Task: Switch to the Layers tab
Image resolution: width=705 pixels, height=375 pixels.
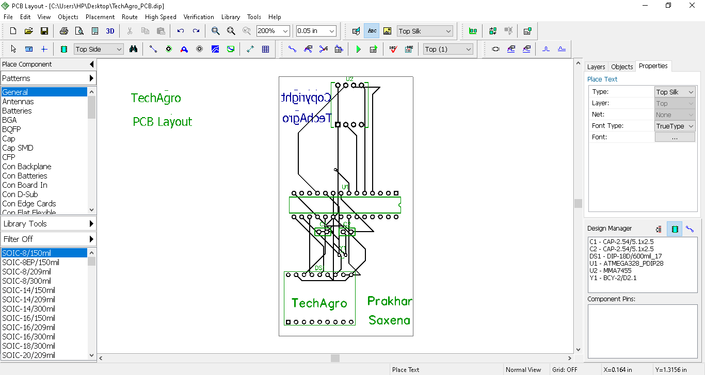Action: point(596,67)
